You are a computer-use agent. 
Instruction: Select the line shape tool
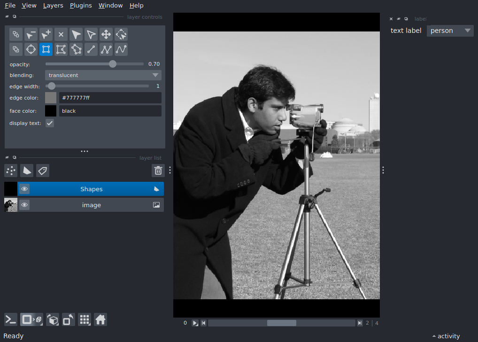[x=91, y=49]
